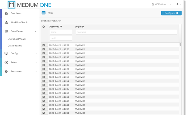
Task: Expand all rows using header plus icon
Action: click(x=44, y=27)
